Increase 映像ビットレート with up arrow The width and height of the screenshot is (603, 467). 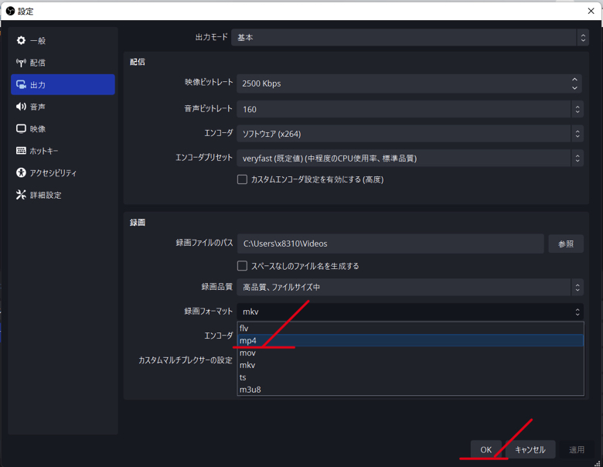(x=574, y=80)
